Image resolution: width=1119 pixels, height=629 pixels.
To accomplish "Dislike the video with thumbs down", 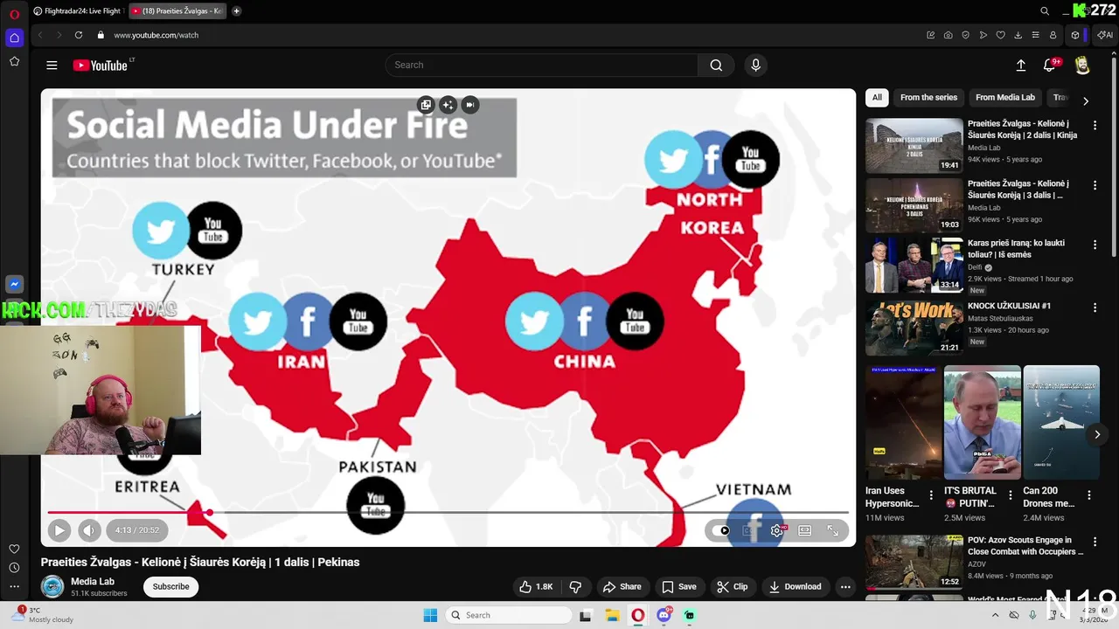I will tap(575, 586).
